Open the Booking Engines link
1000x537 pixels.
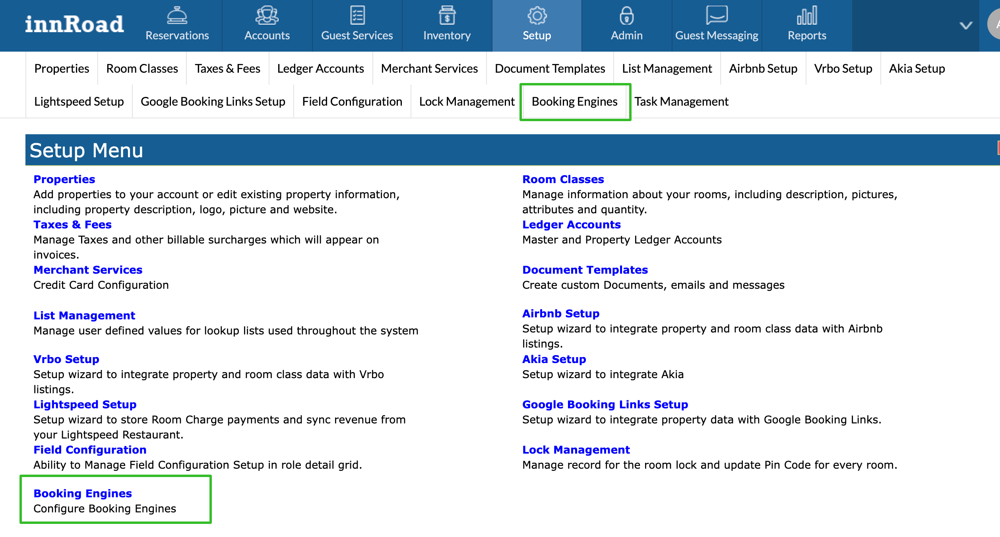[x=82, y=493]
